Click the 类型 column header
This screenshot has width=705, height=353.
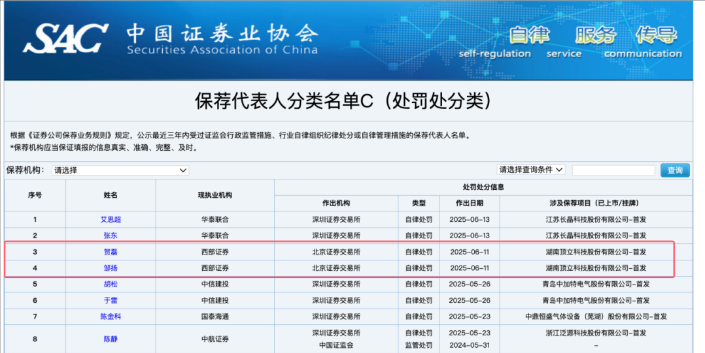pos(419,203)
